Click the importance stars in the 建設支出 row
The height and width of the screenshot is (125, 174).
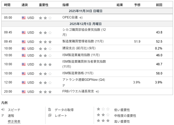coord(45,49)
